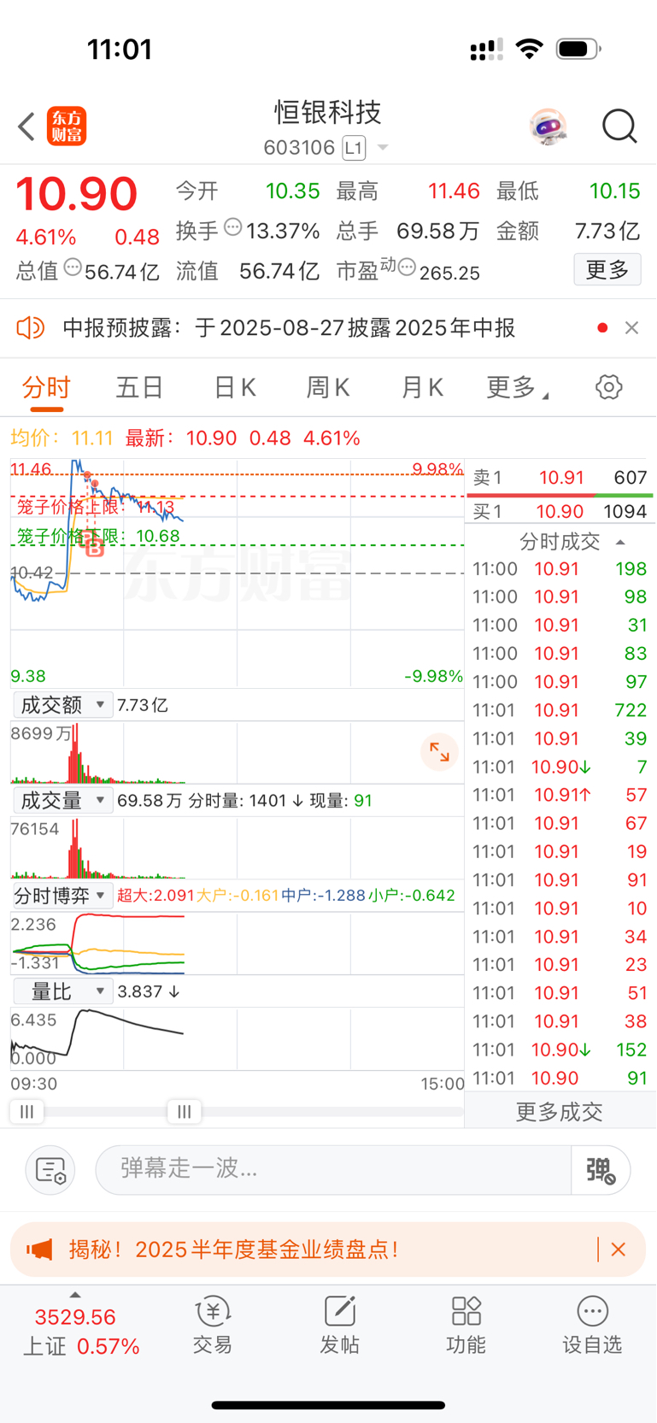657x1423 pixels.
Task: Tap right handle of time range slider
Action: pyautogui.click(x=184, y=1111)
